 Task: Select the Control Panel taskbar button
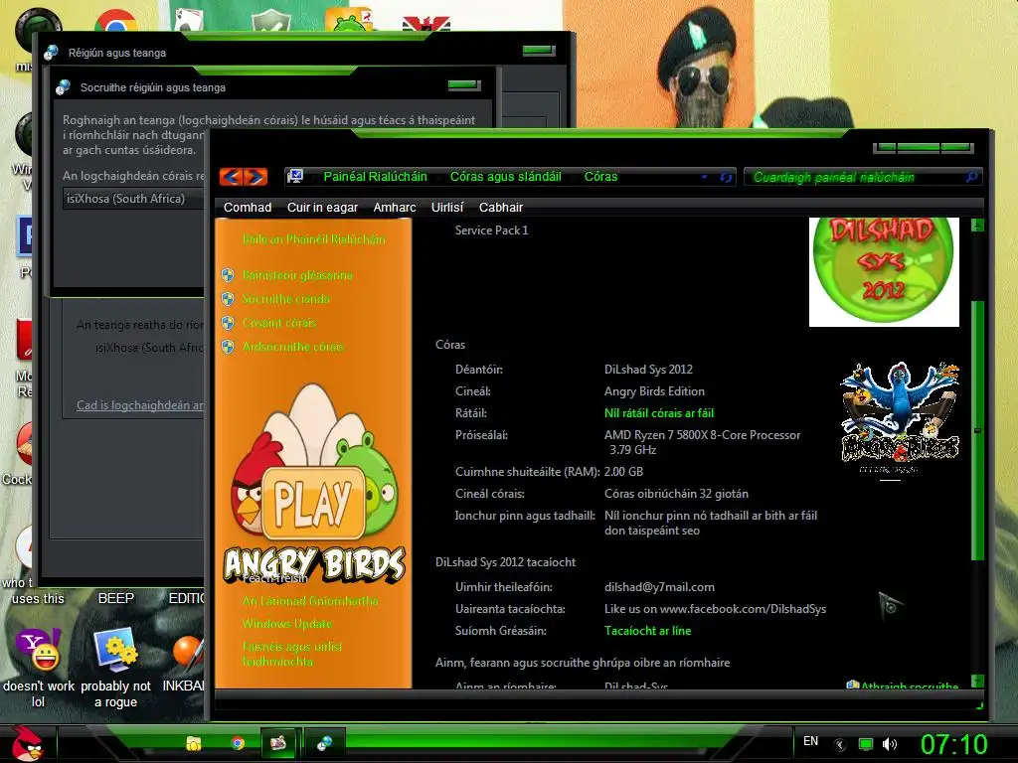click(279, 743)
